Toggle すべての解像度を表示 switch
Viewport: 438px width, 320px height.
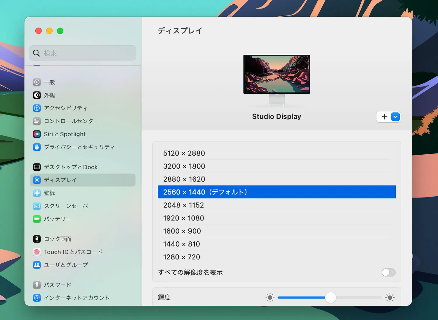[389, 272]
